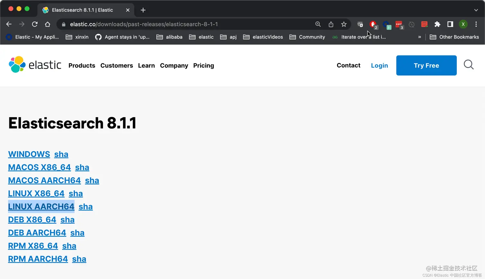Open sha link for WINDOWS
Screen dimensions: 485x279
[61, 154]
